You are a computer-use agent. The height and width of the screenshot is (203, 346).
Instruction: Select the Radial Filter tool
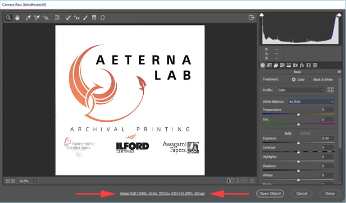[103, 18]
